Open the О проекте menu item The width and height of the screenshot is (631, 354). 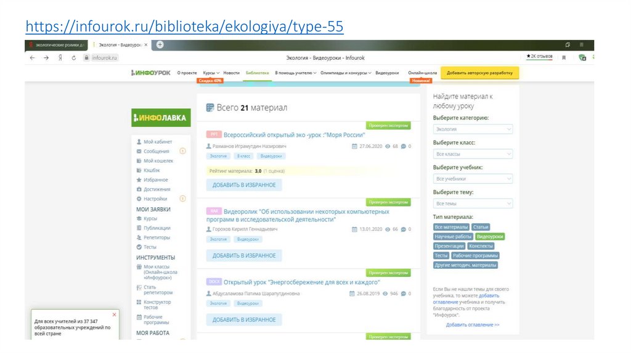187,73
